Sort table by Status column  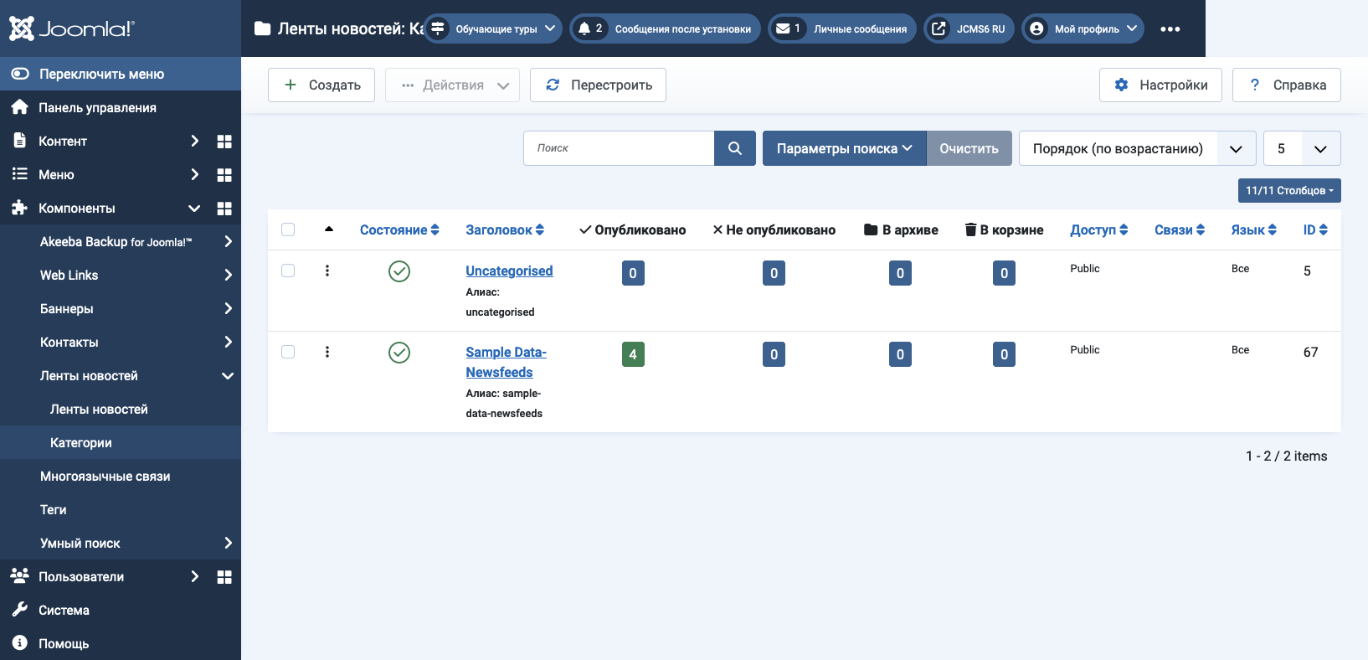pos(399,229)
